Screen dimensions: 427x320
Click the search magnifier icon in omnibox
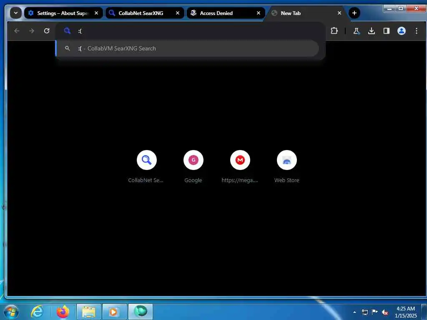pos(67,31)
